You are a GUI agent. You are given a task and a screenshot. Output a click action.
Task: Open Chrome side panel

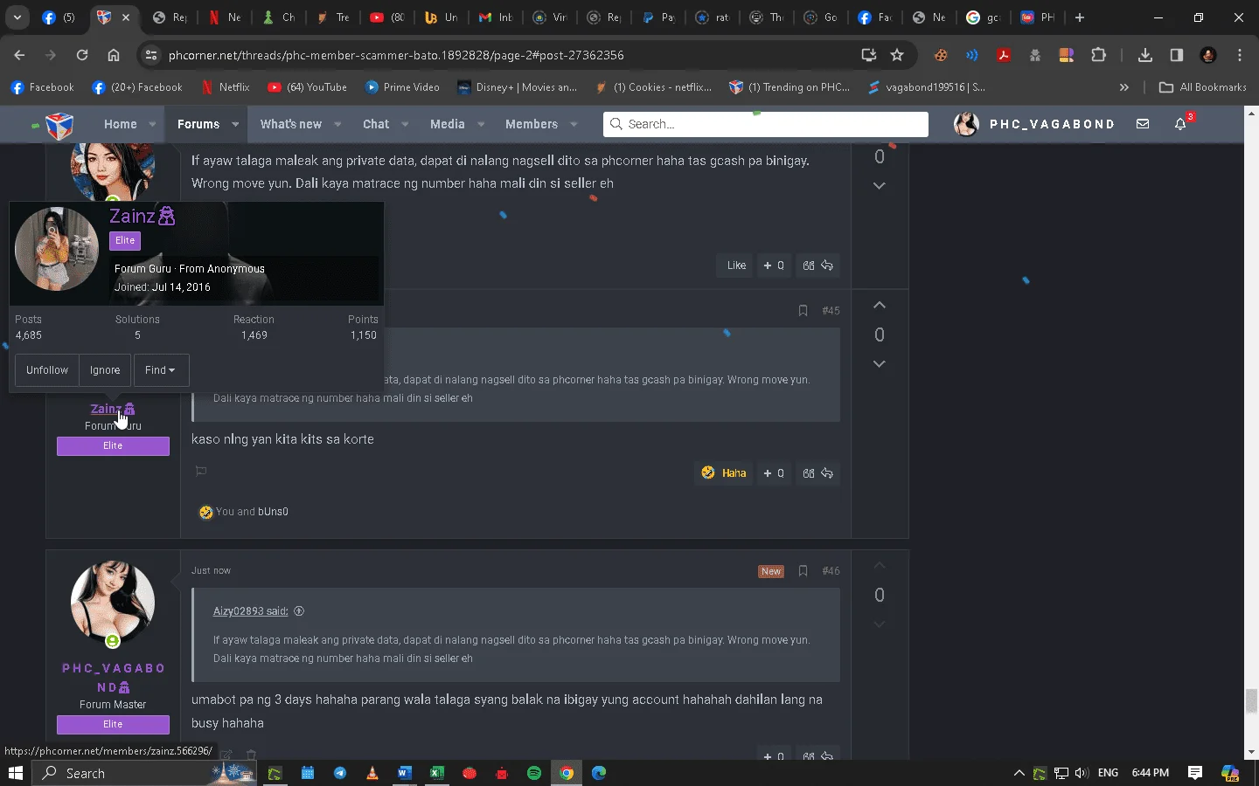[x=1177, y=55]
